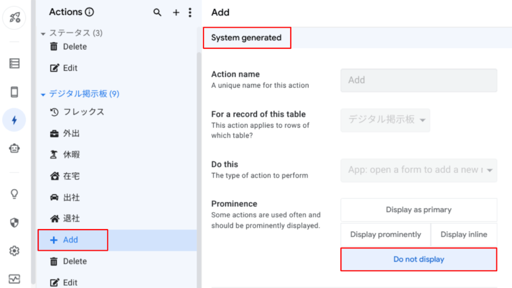Open the Data tables sidebar icon

(x=14, y=63)
